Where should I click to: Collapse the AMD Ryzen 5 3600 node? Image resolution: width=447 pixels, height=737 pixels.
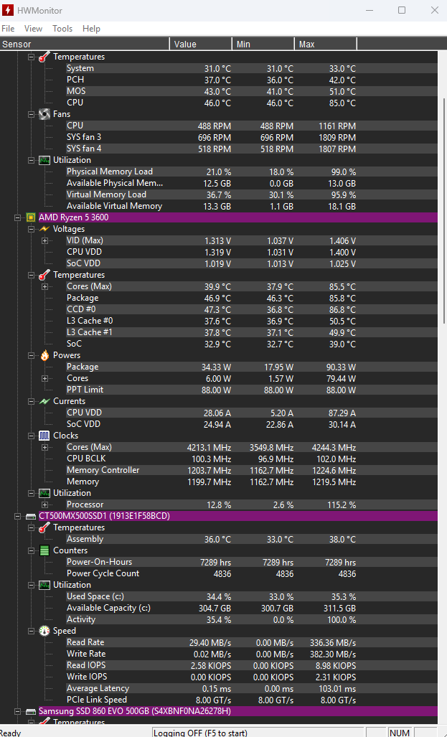[x=18, y=217]
